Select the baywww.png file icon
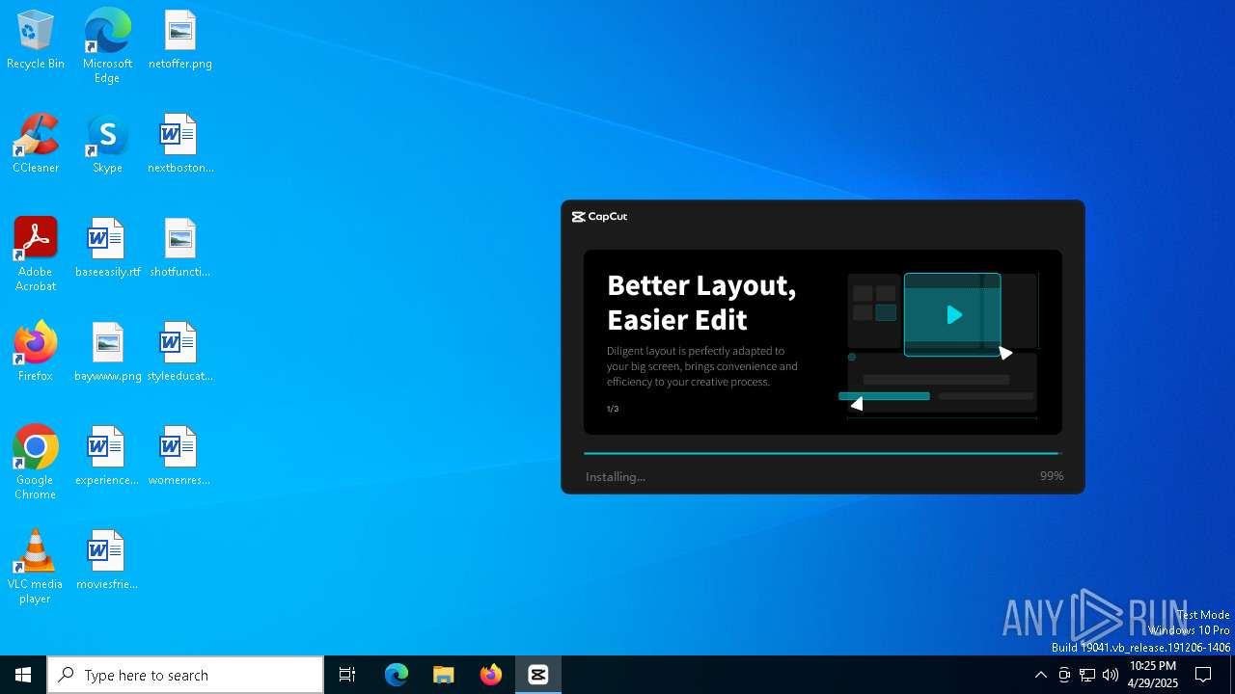 107,353
